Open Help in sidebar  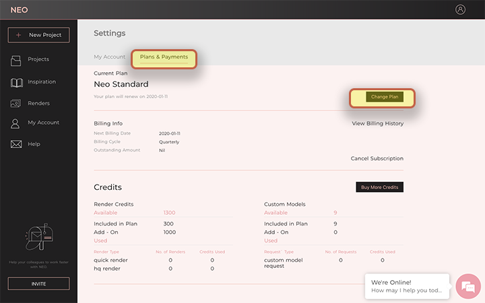click(34, 144)
